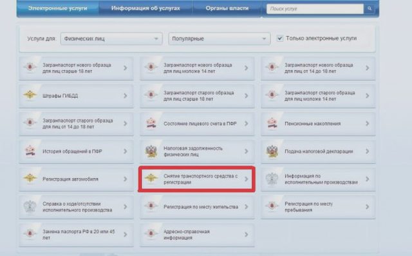Click the Снятие транспортного средства icon

151,178
